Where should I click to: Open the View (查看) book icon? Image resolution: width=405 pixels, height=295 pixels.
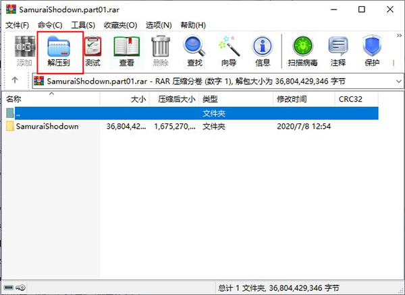(x=127, y=46)
